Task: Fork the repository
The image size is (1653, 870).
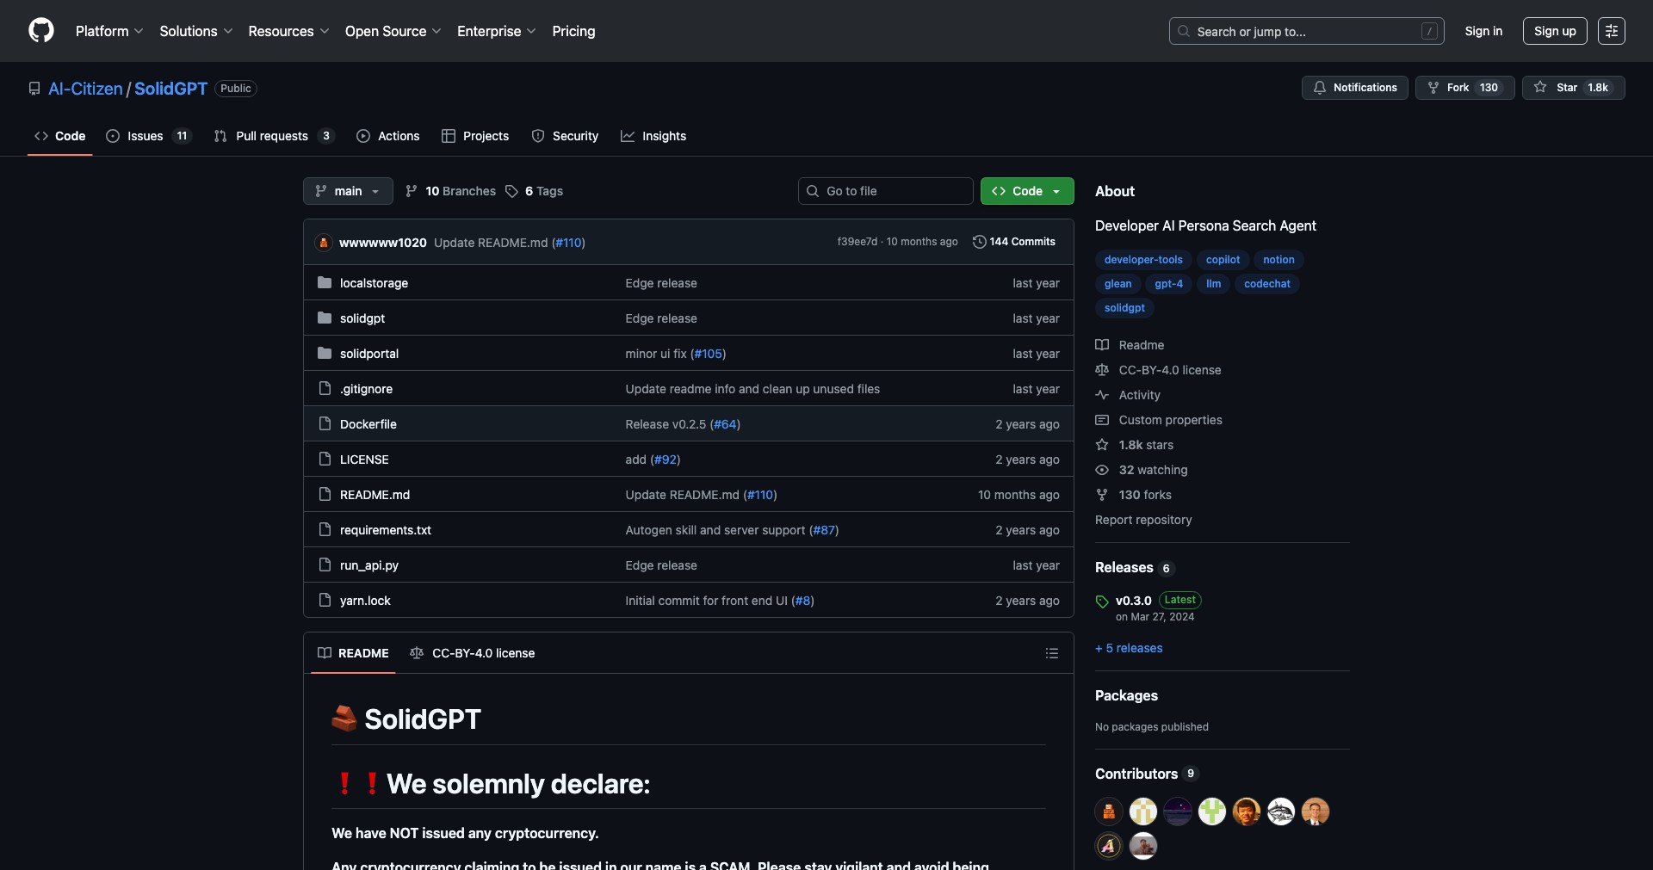Action: click(x=1464, y=88)
